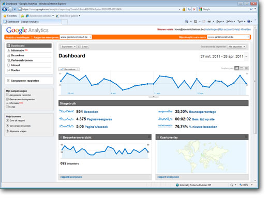Click the Internet zone globe icon
269x199 pixels.
(177, 185)
